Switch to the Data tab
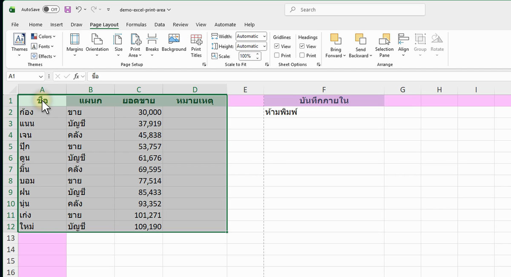 (160, 25)
